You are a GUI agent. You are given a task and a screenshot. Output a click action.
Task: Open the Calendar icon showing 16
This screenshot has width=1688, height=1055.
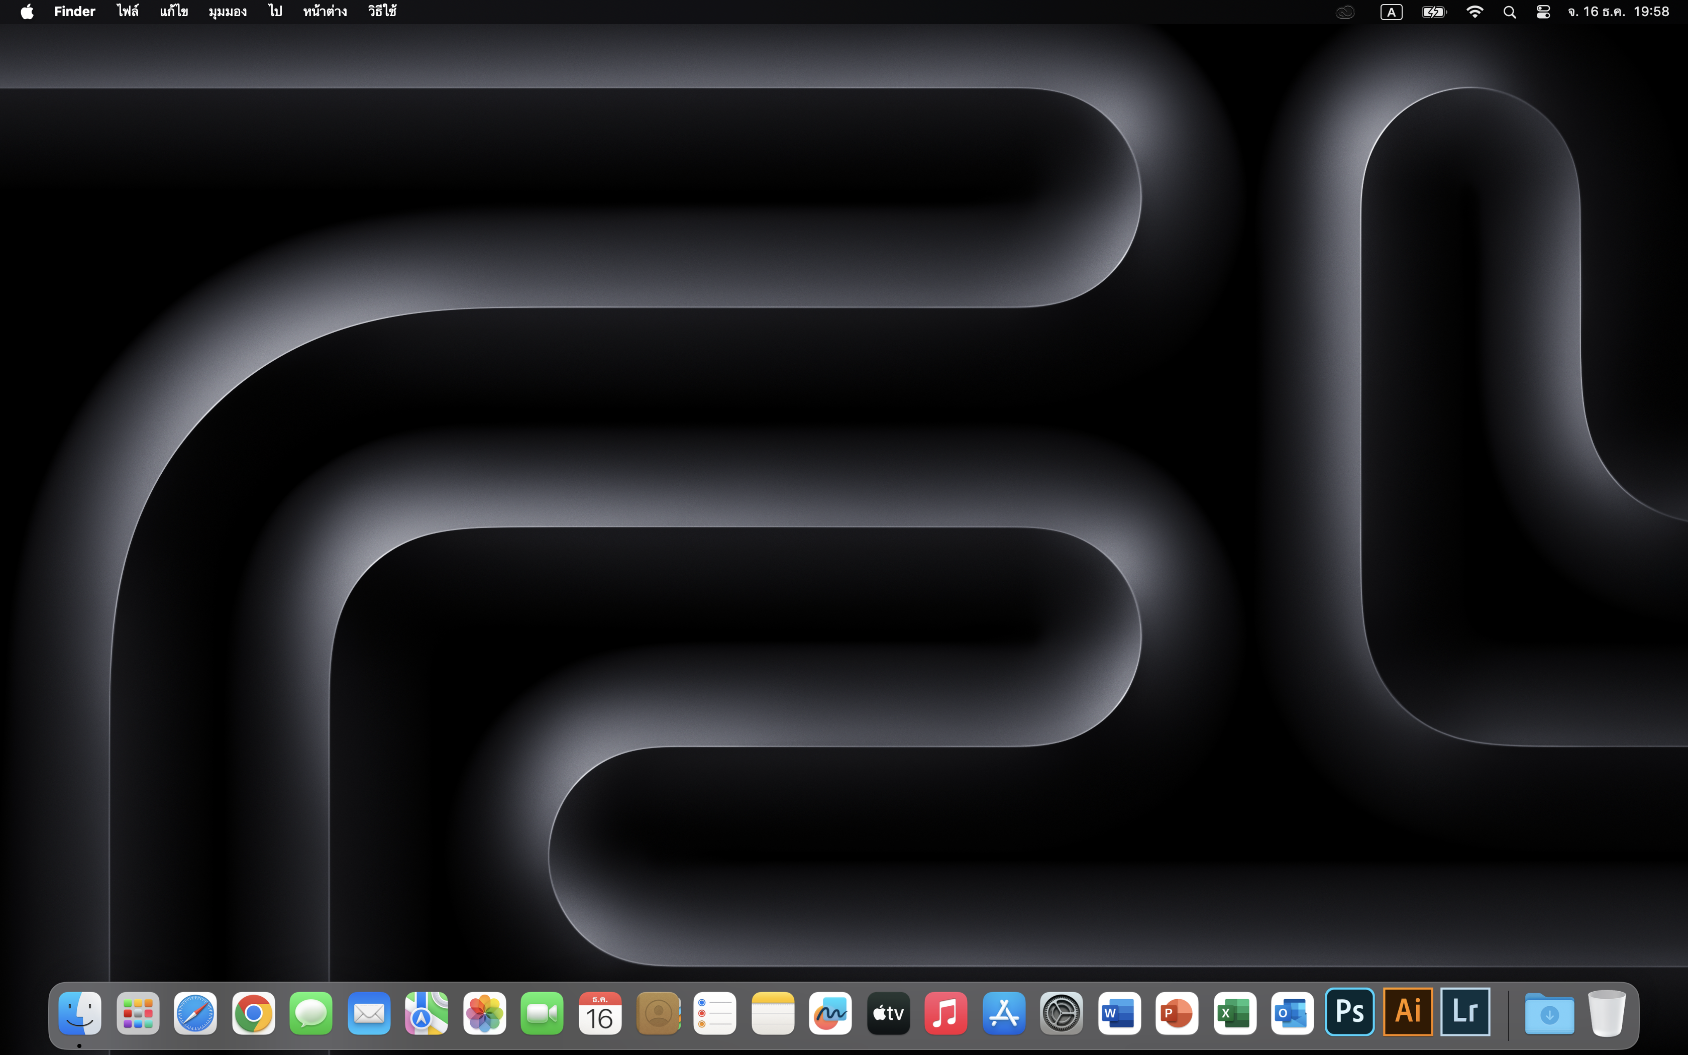(600, 1012)
